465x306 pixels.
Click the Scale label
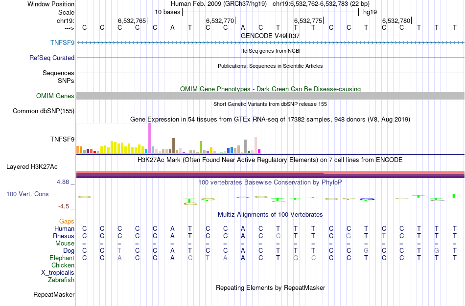click(x=67, y=12)
